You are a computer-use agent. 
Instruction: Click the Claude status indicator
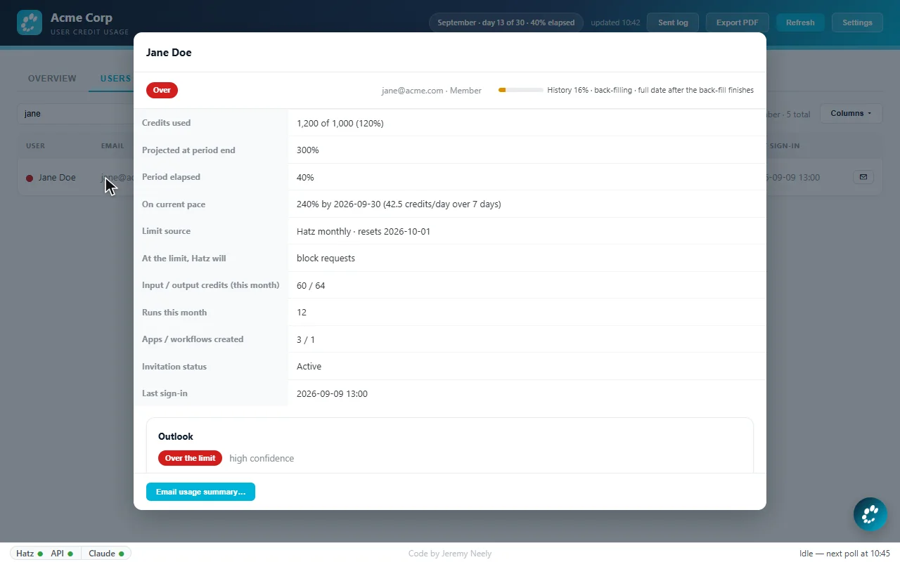[x=106, y=554]
